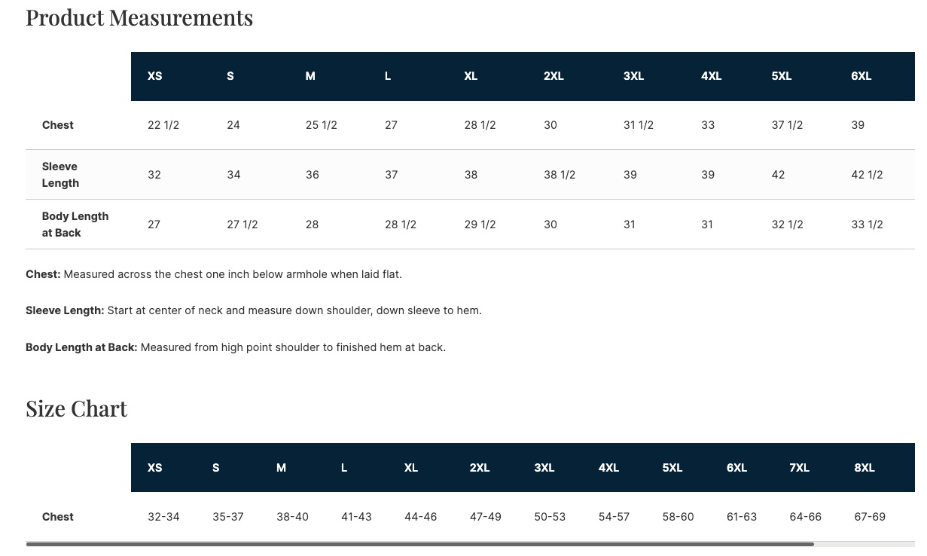Image resolution: width=927 pixels, height=556 pixels.
Task: Select 5XL header in Product Measurements table
Action: click(x=782, y=76)
